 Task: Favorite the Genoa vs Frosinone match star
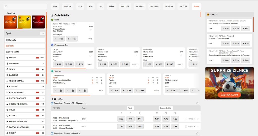click(x=136, y=56)
